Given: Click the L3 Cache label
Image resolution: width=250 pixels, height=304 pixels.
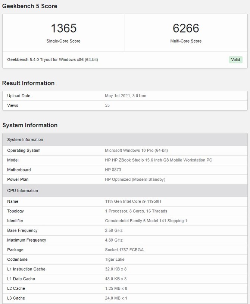Looking at the screenshot, I should [16, 298].
